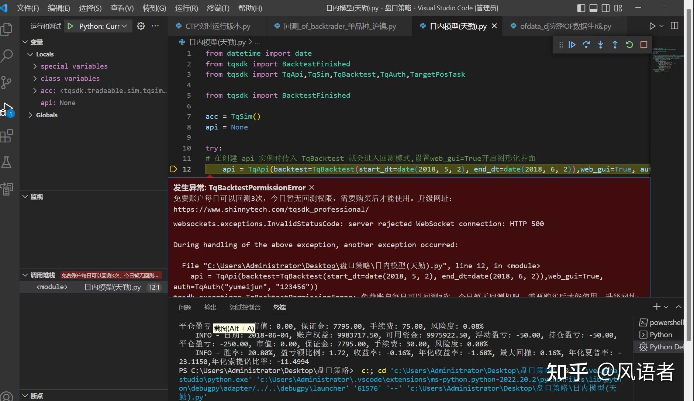Open run button dropdown arrow in editor

coord(662,26)
